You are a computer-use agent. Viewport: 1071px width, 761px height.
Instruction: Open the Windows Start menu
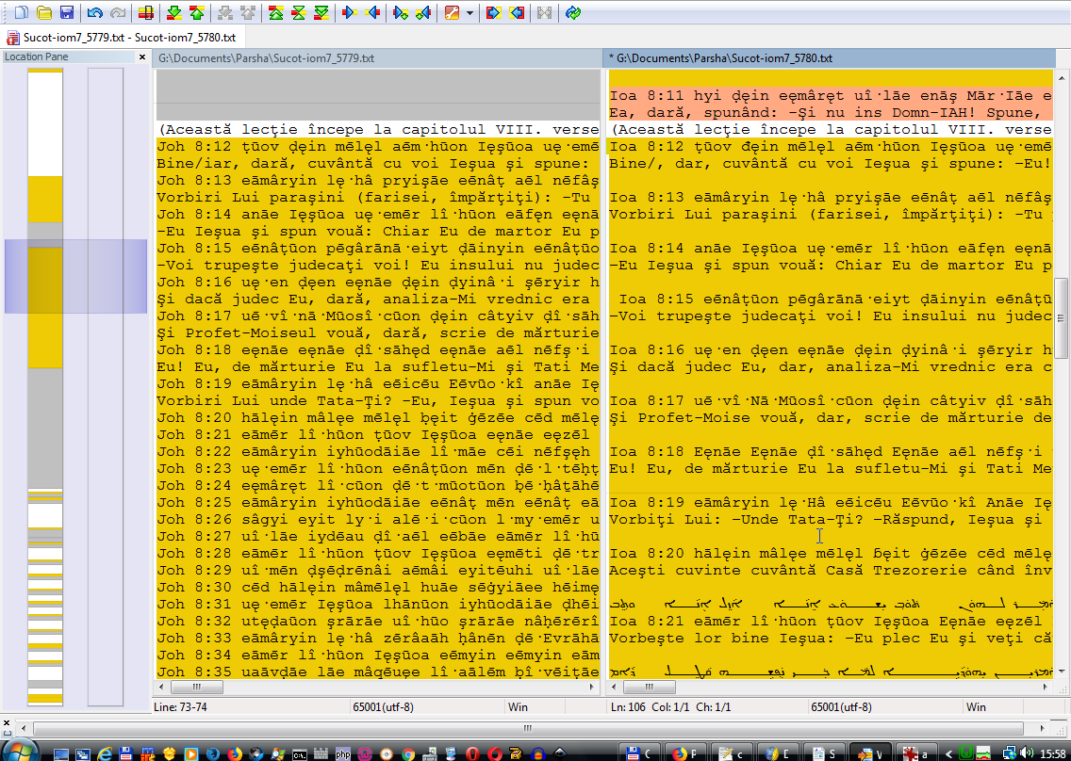pos(19,751)
